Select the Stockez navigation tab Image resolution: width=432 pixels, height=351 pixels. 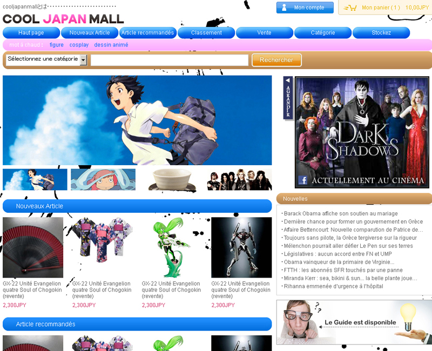(381, 33)
